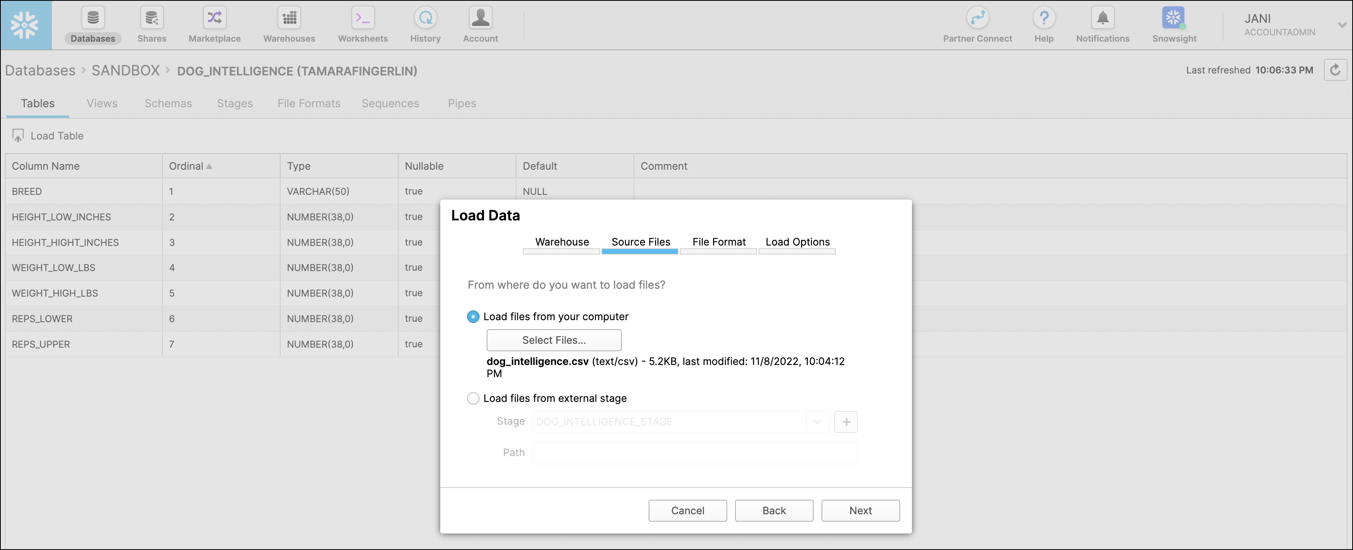This screenshot has height=550, width=1353.
Task: Click the Next button
Action: pyautogui.click(x=860, y=511)
